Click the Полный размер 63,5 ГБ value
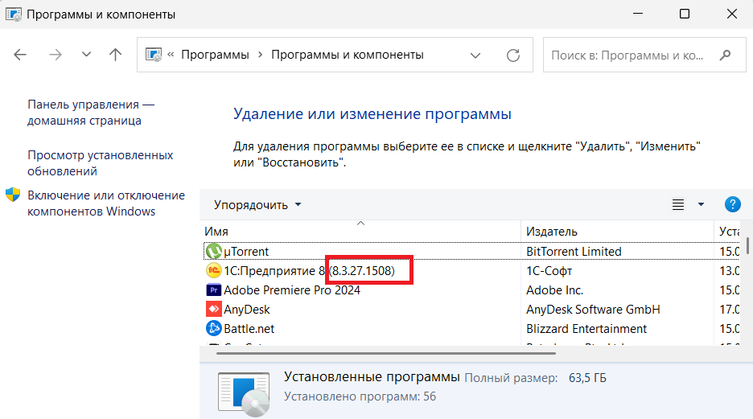Screen dimensions: 753x419 coord(587,378)
